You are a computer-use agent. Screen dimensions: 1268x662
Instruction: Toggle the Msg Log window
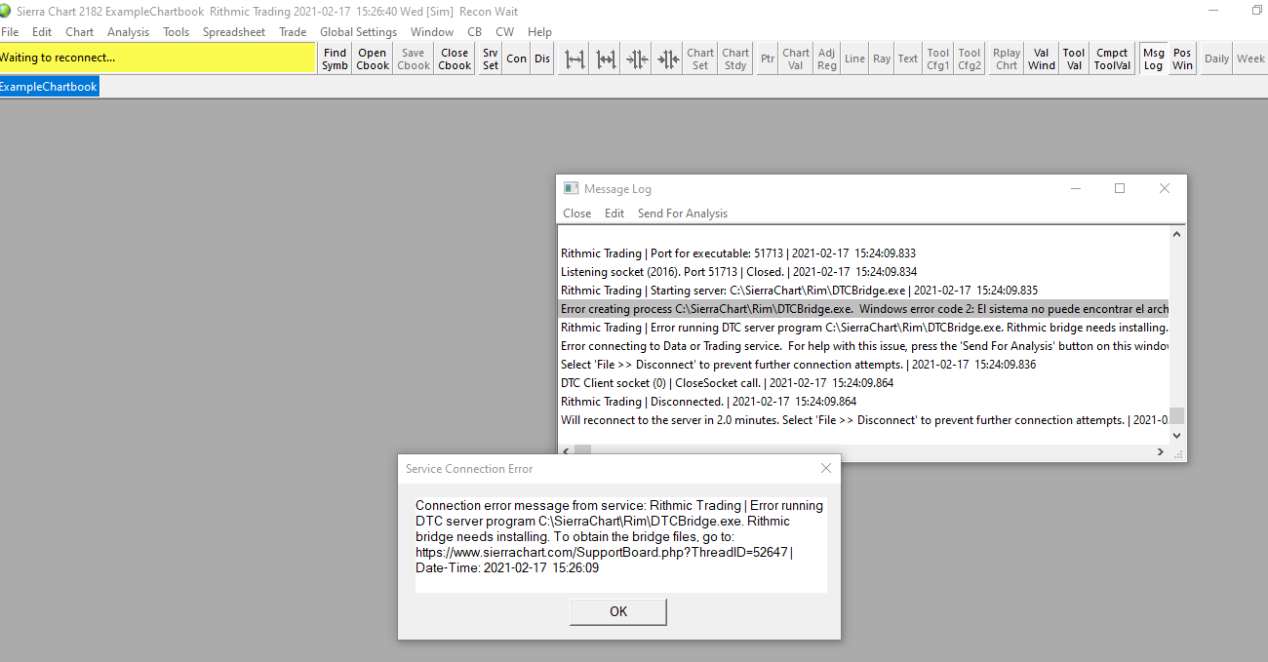1154,58
